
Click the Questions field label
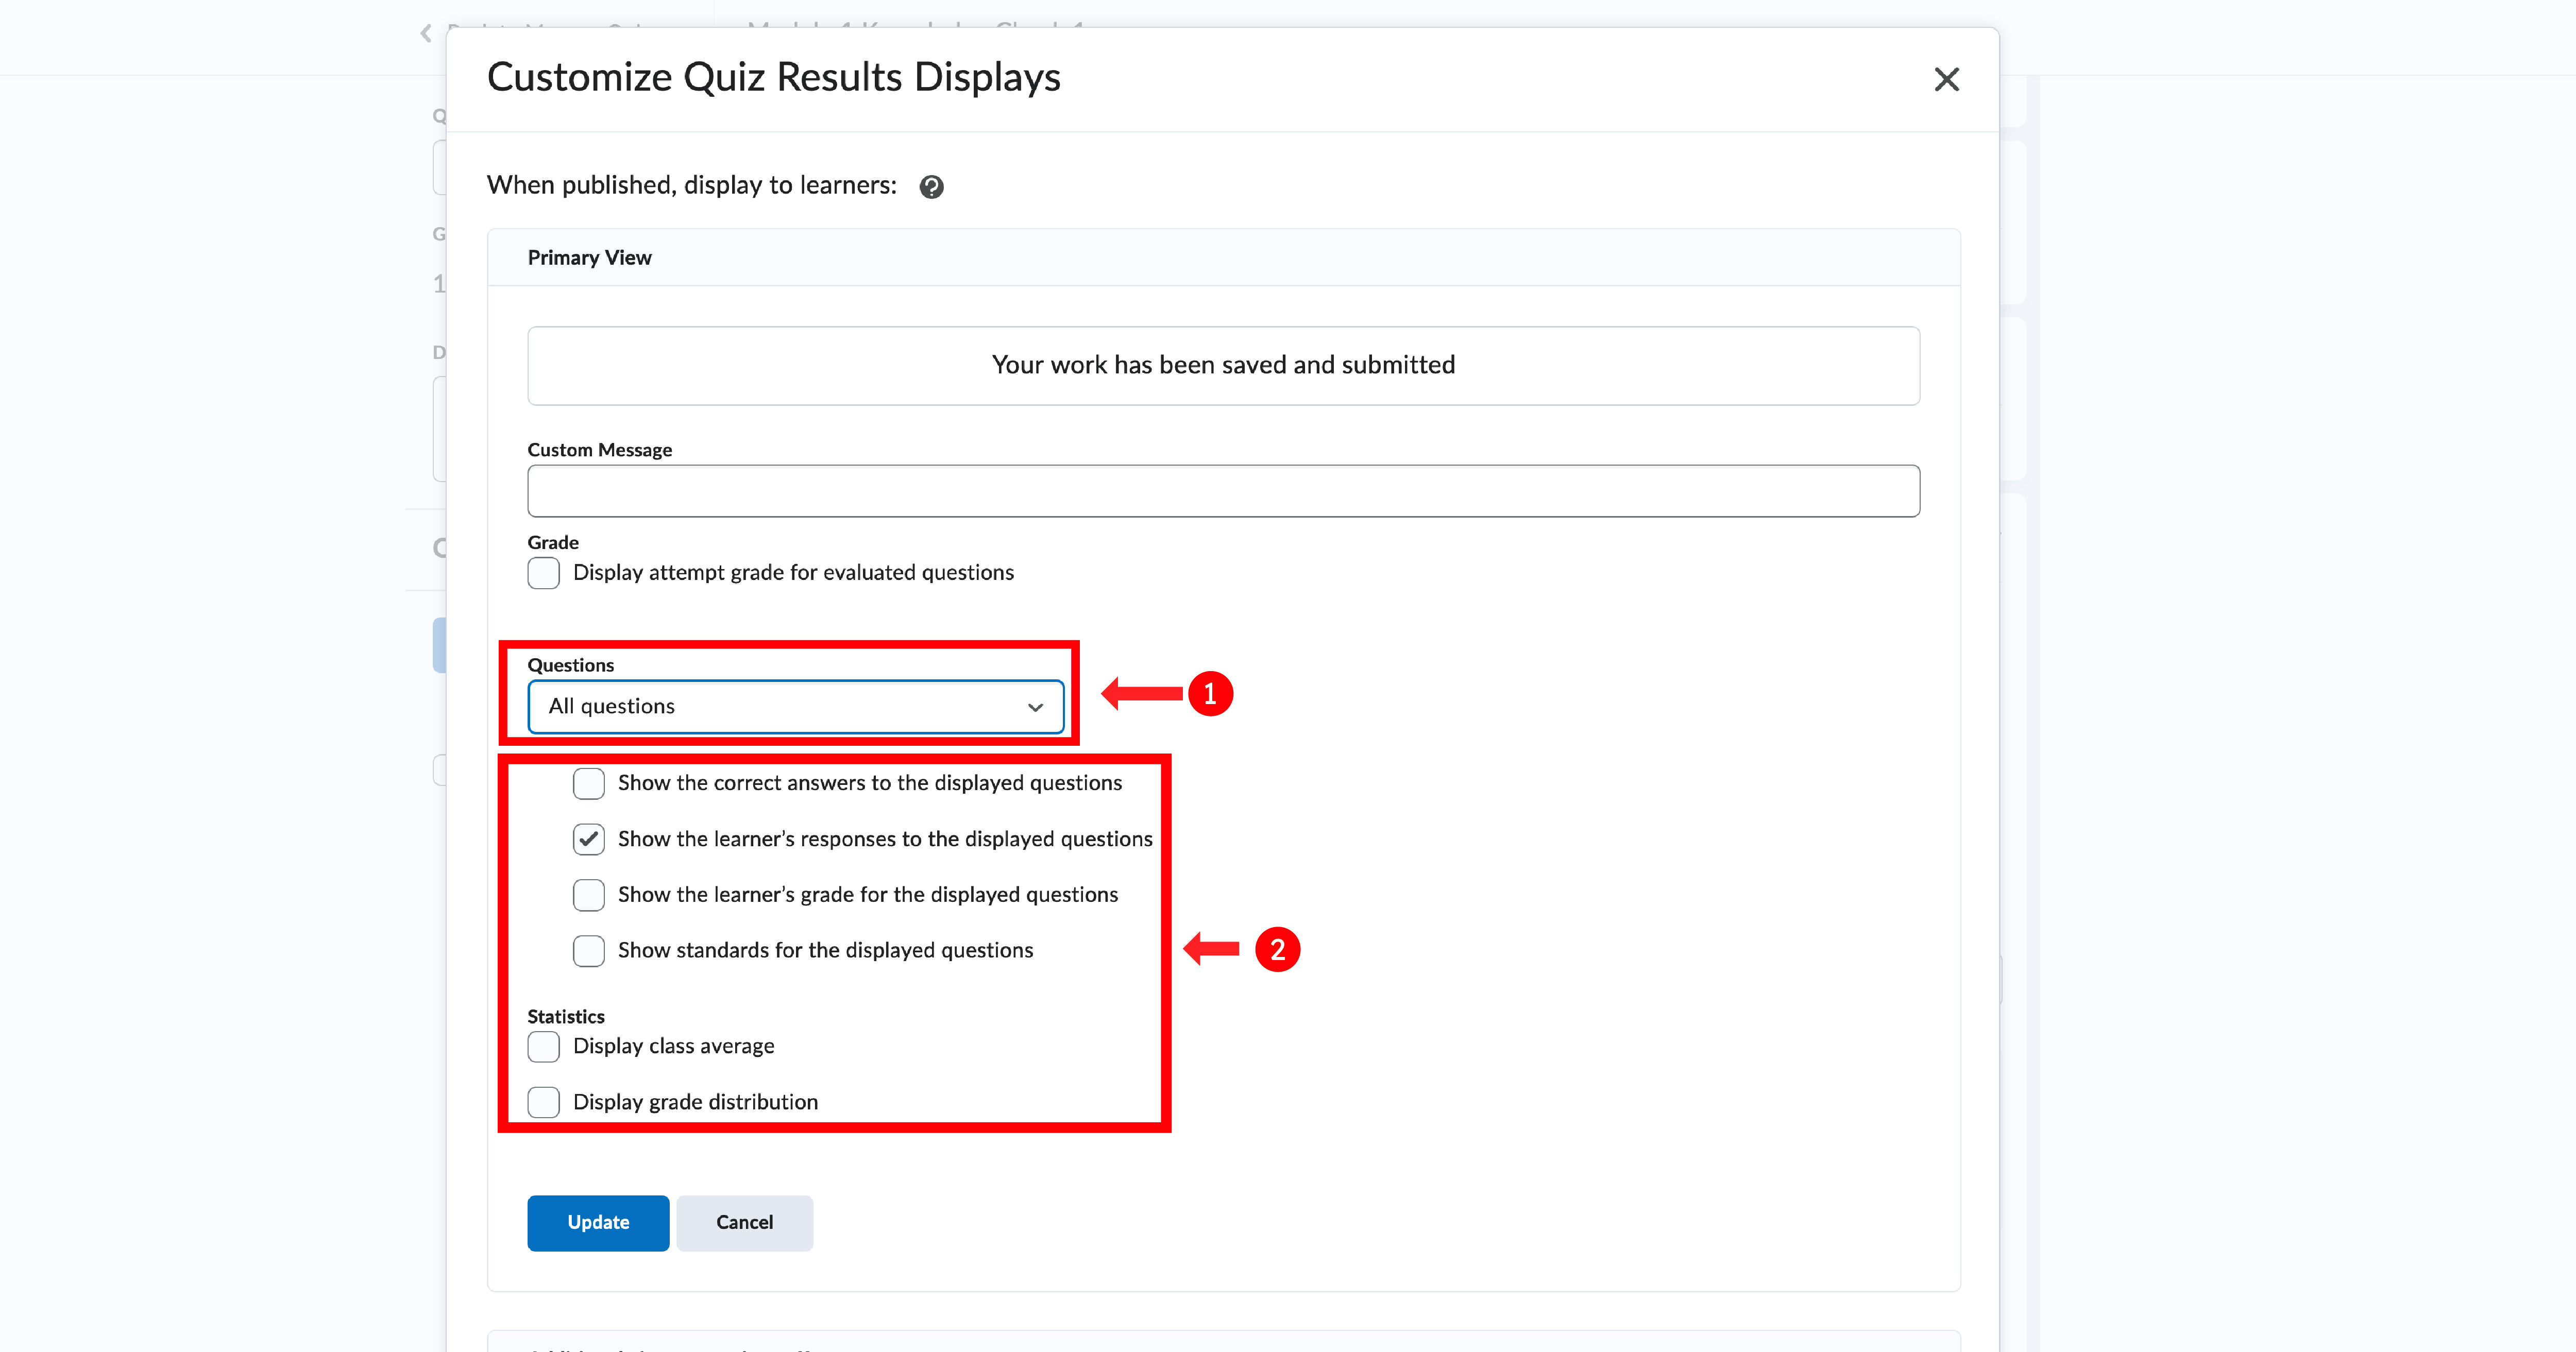click(570, 665)
